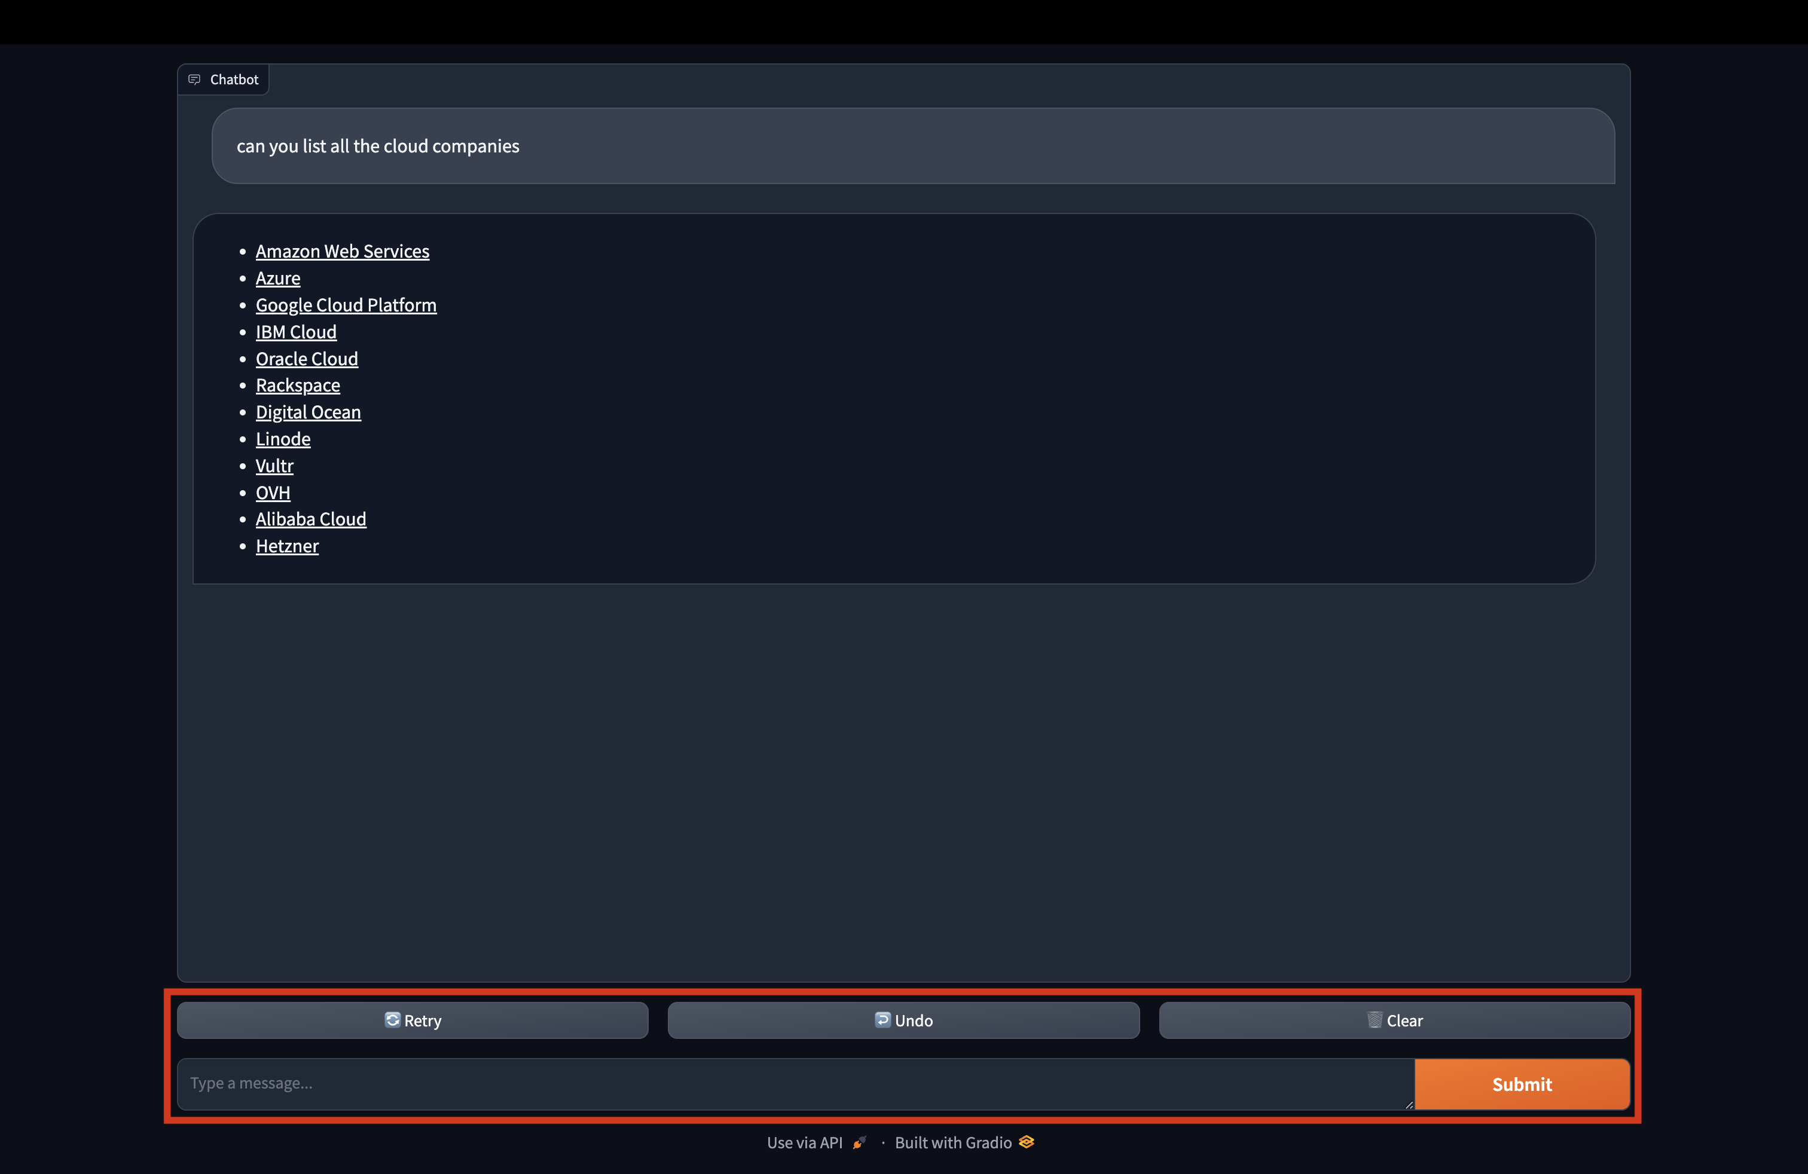Open the Azure link
The width and height of the screenshot is (1808, 1174).
[x=277, y=278]
